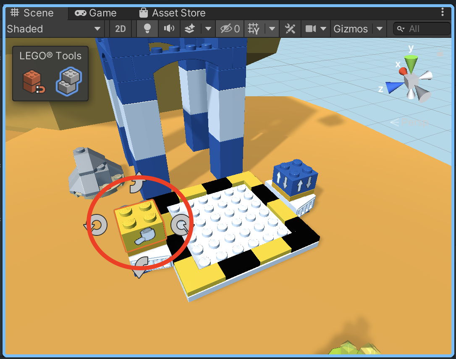The width and height of the screenshot is (456, 359).
Task: Toggle scene audio with the speaker icon
Action: point(169,29)
